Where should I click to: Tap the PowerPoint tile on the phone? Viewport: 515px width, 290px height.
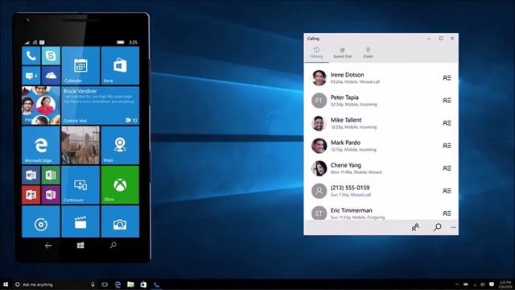(31, 195)
